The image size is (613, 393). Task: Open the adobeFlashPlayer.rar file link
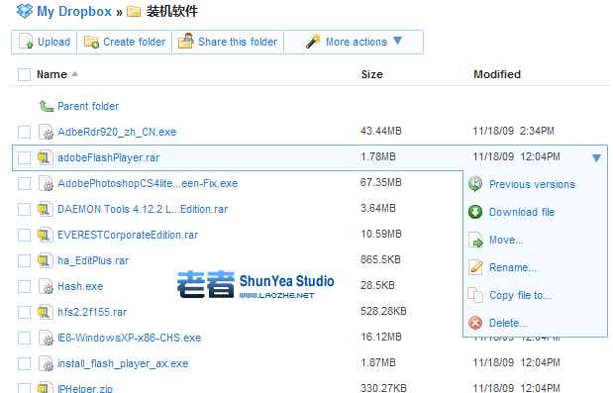pos(109,157)
